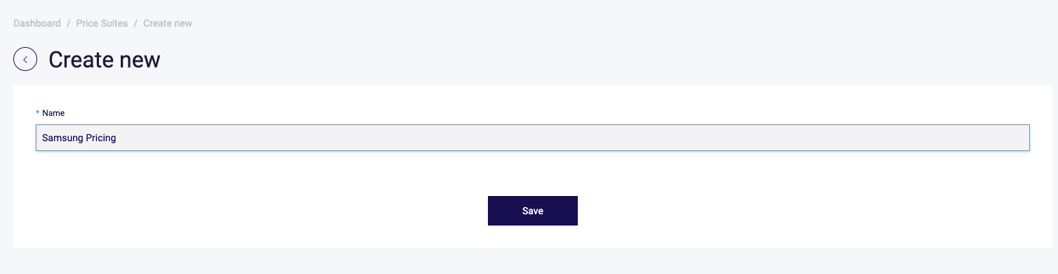Submit the form with the dark Save button
This screenshot has width=1058, height=274.
pos(533,211)
